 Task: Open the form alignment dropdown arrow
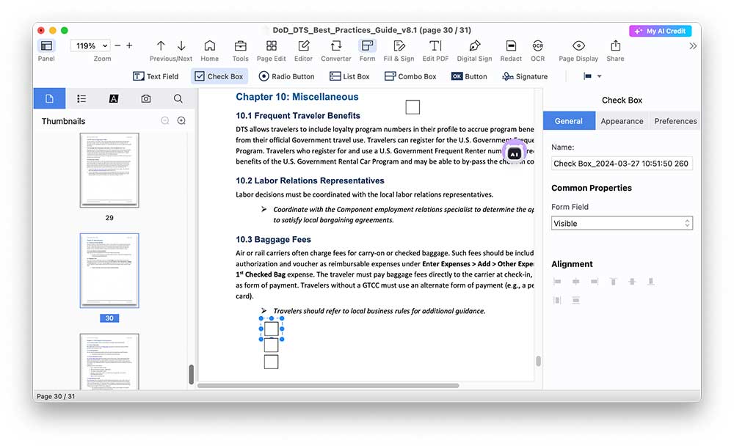[x=599, y=76]
